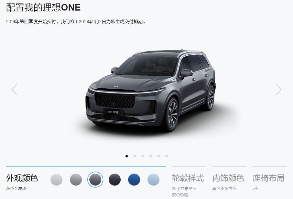Select the white exterior color swatch

pyautogui.click(x=57, y=180)
